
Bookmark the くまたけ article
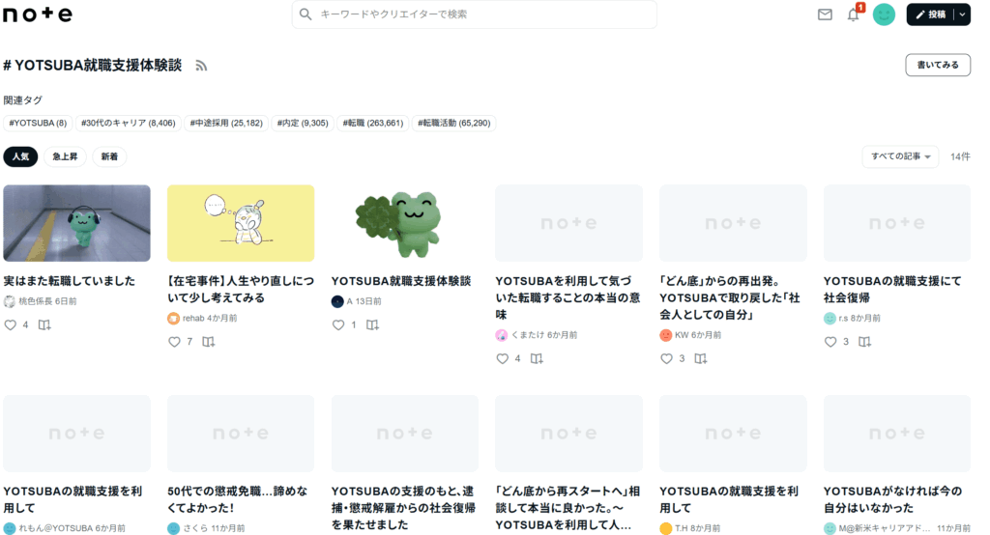click(x=536, y=358)
